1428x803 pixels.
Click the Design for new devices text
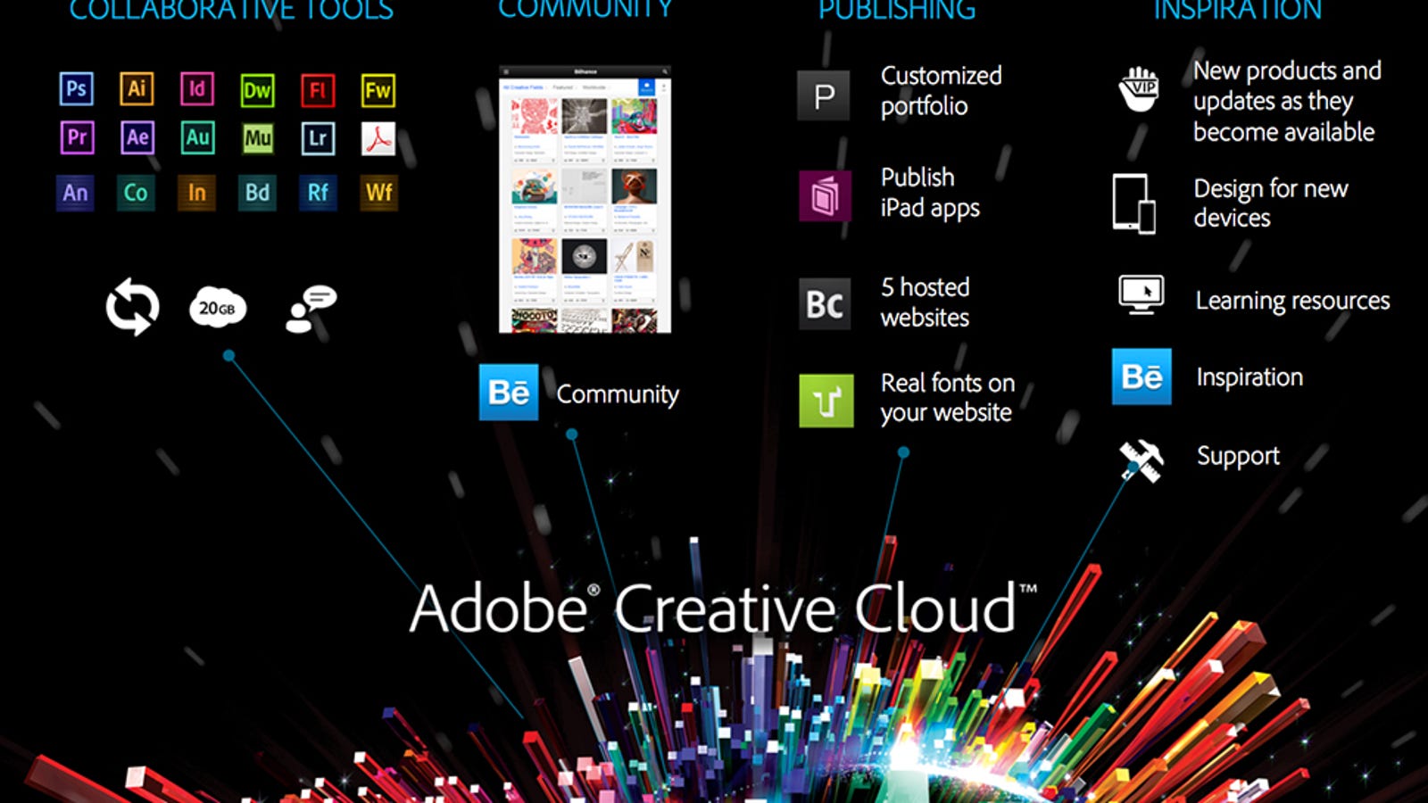(x=1271, y=203)
